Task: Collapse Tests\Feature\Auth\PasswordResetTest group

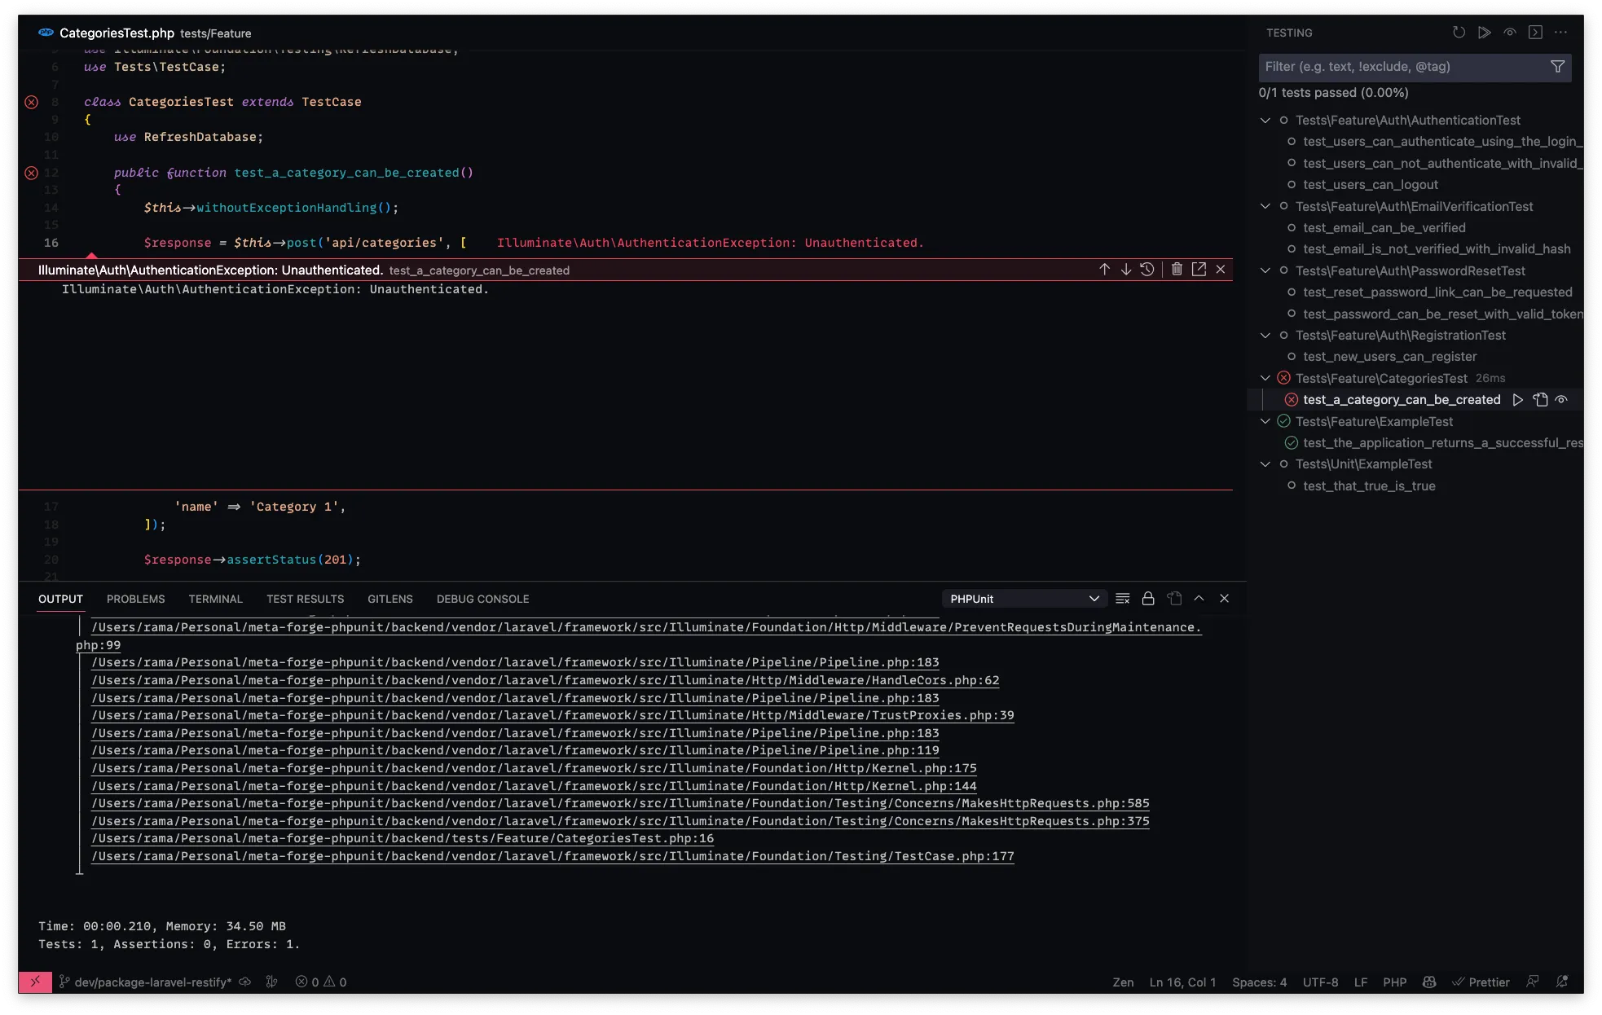Action: click(x=1265, y=271)
